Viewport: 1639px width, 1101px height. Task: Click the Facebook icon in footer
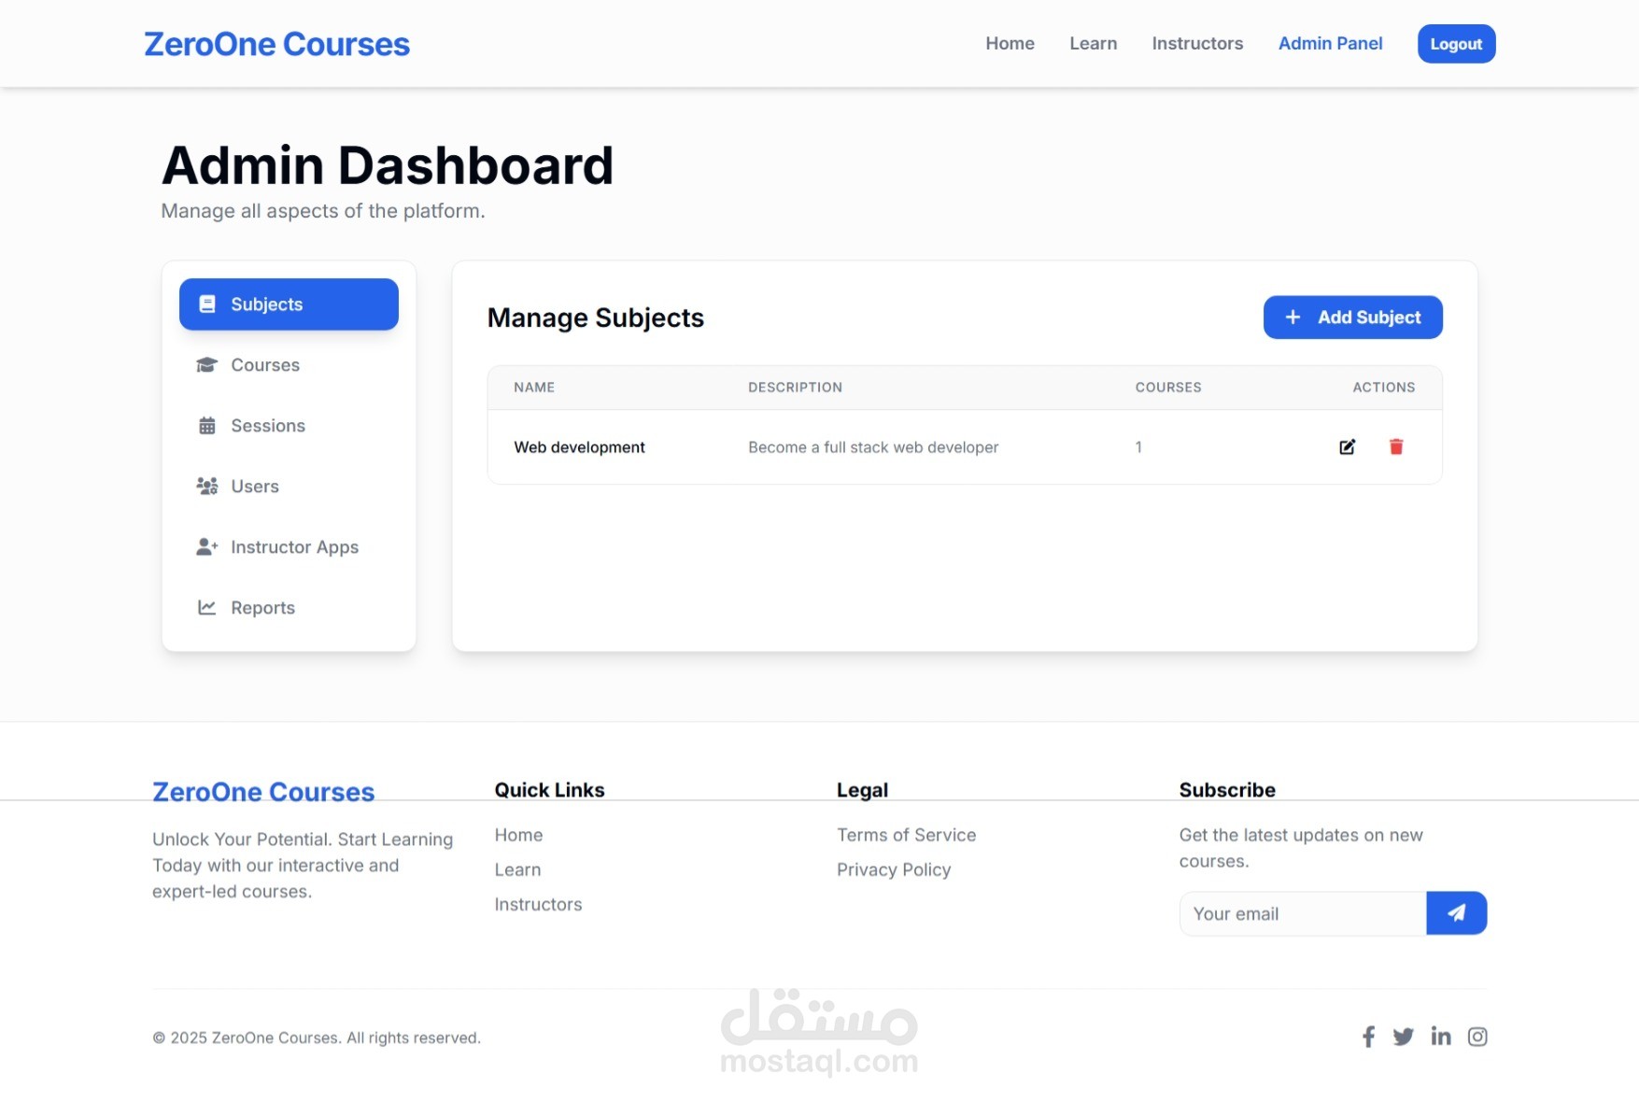1368,1037
